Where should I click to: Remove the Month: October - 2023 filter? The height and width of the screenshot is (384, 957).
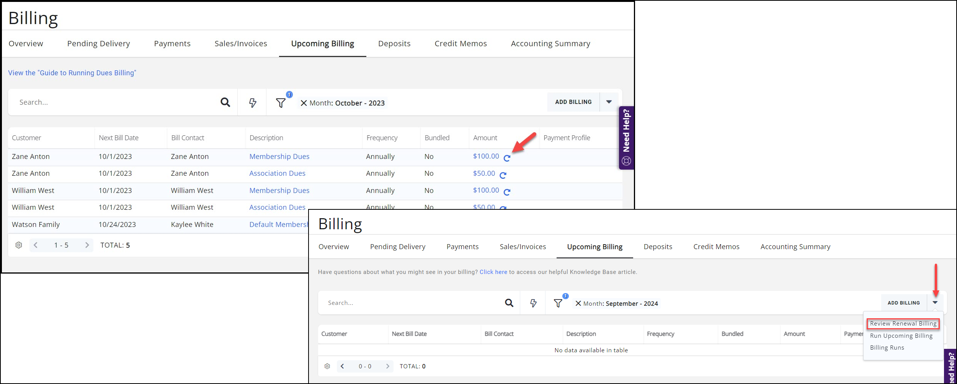click(x=304, y=103)
